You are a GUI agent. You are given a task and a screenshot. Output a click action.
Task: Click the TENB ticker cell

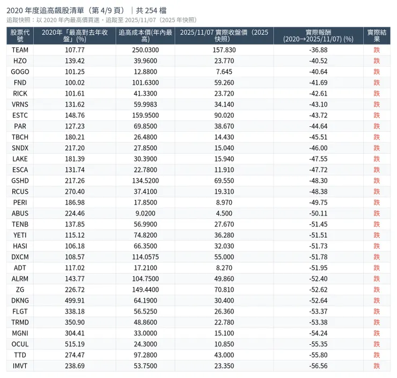20,224
